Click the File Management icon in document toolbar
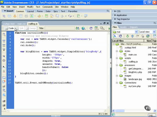Viewport: 157px width, 117px height. (78, 28)
